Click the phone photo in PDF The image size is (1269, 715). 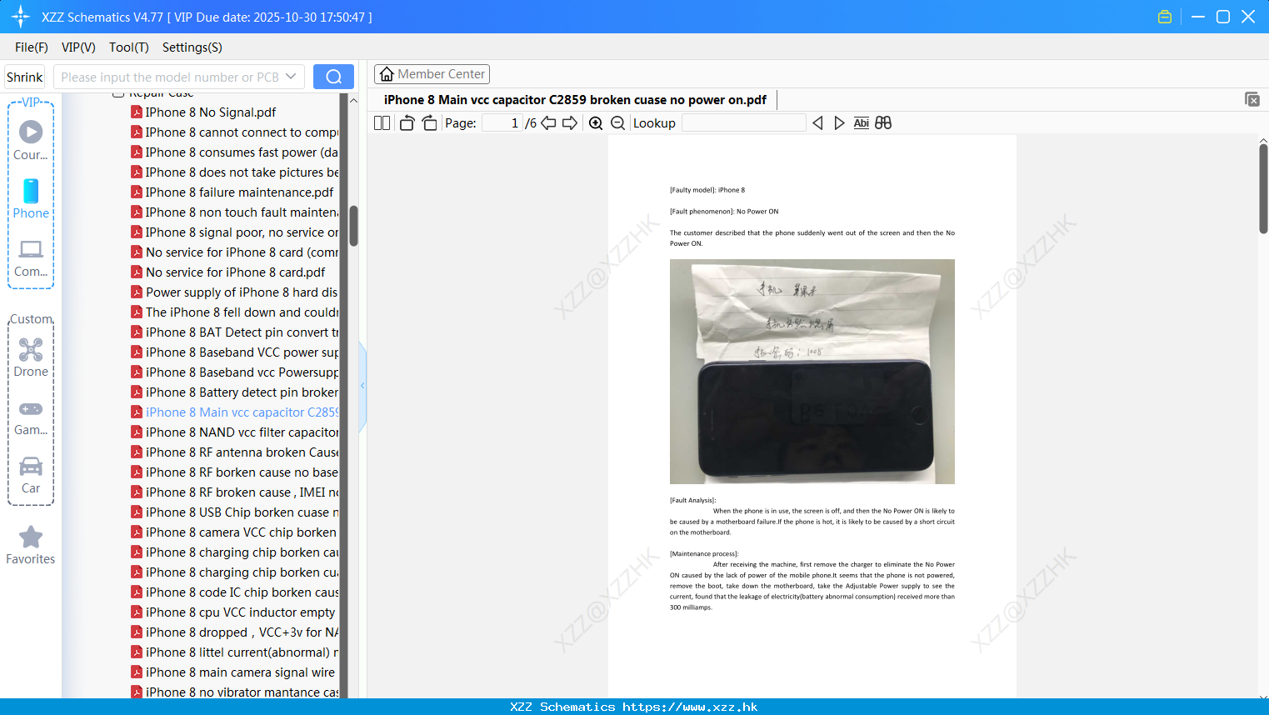[x=812, y=372]
